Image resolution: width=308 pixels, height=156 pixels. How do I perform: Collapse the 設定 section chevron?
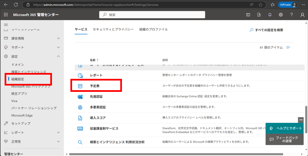pyautogui.click(x=58, y=56)
